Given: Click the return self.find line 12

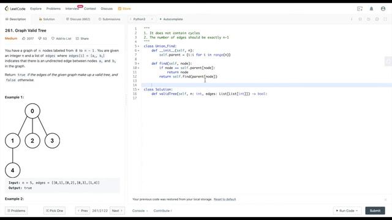Looking at the screenshot, I should [188, 76].
